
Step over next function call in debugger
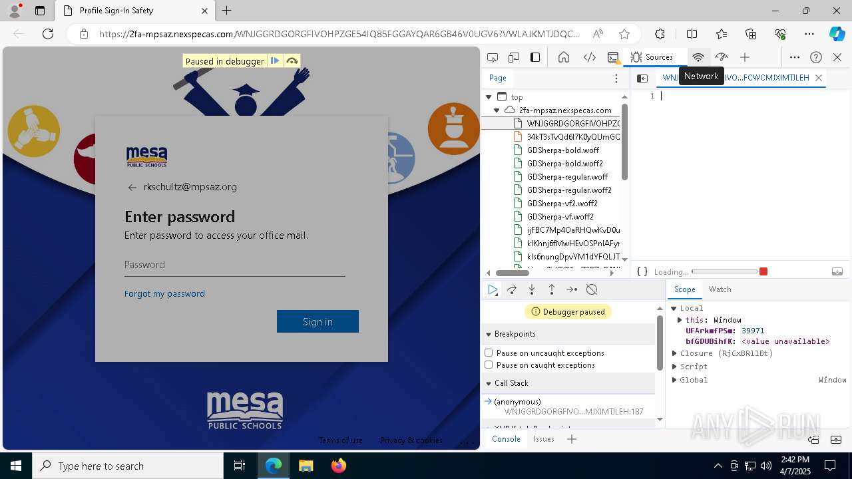point(512,289)
